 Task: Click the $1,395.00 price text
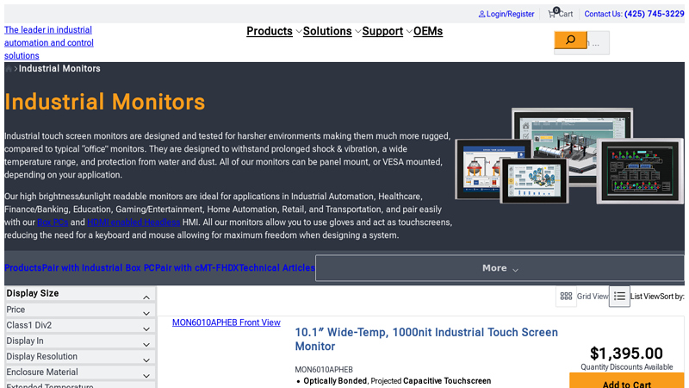[x=626, y=354]
